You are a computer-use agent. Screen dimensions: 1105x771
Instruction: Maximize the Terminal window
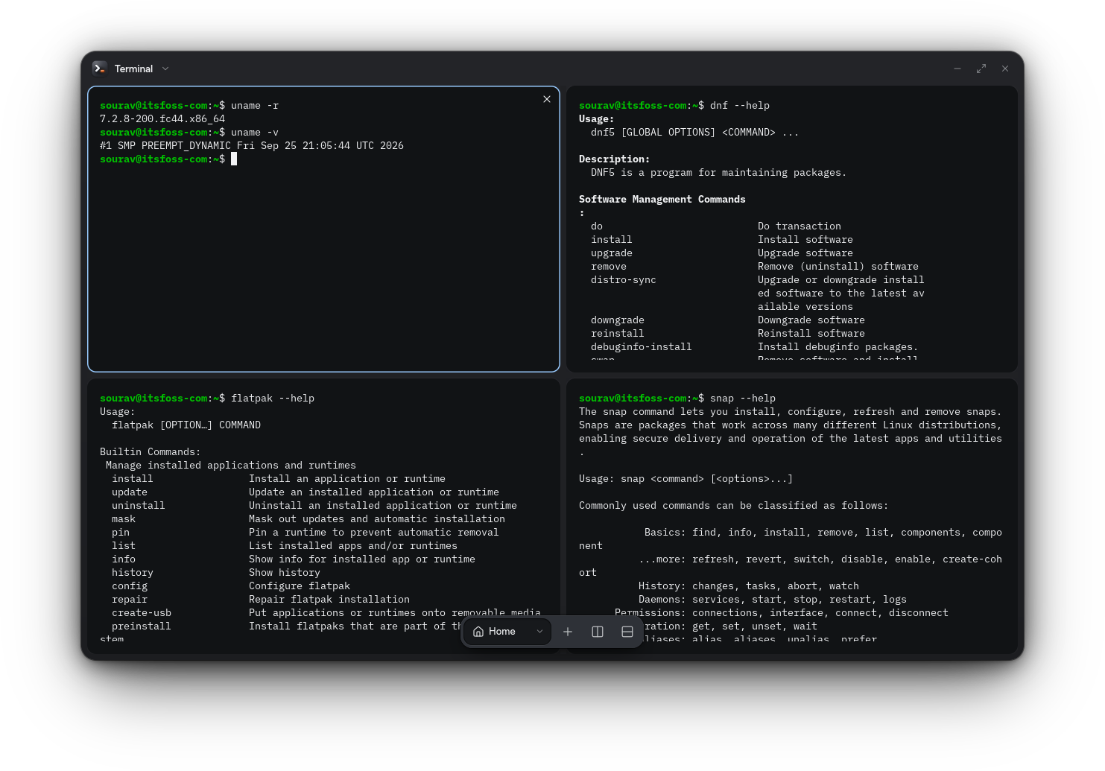tap(981, 69)
